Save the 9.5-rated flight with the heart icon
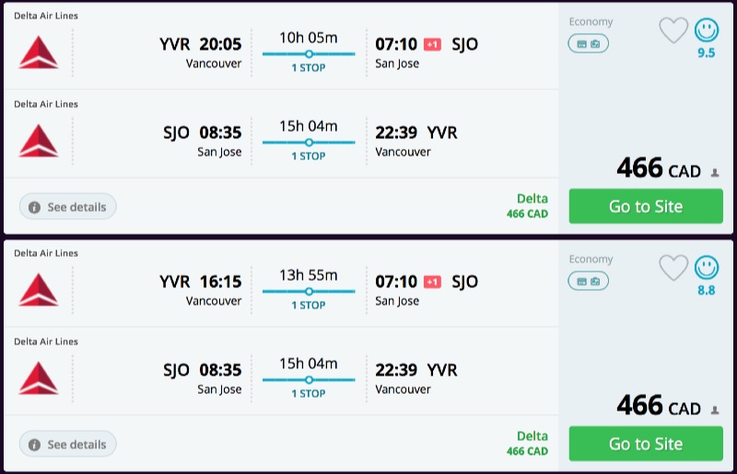Viewport: 737px width, 474px height. coord(673,30)
